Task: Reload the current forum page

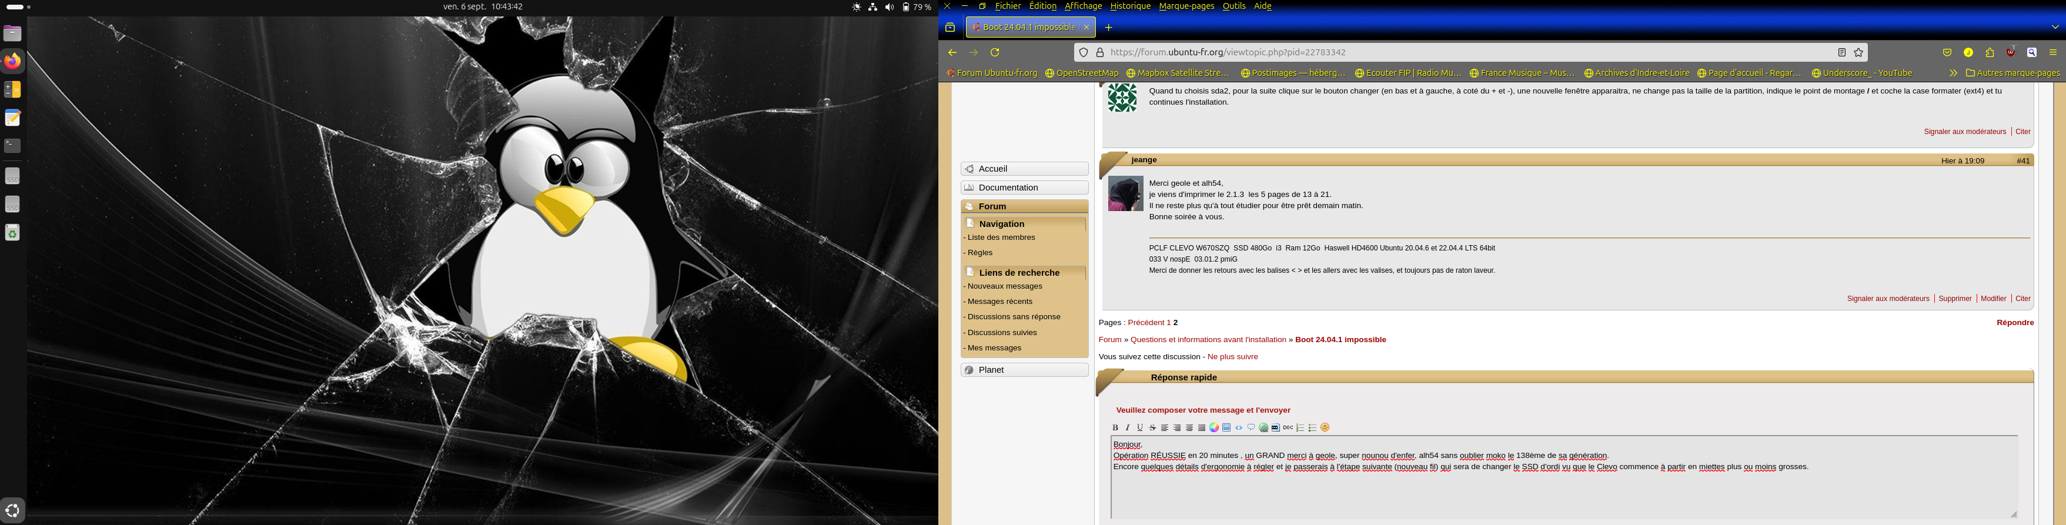Action: click(x=995, y=53)
